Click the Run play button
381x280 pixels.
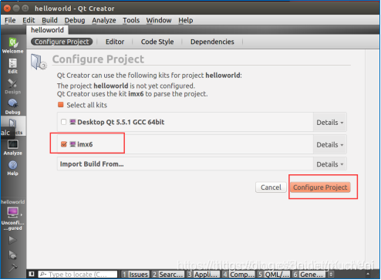point(12,240)
